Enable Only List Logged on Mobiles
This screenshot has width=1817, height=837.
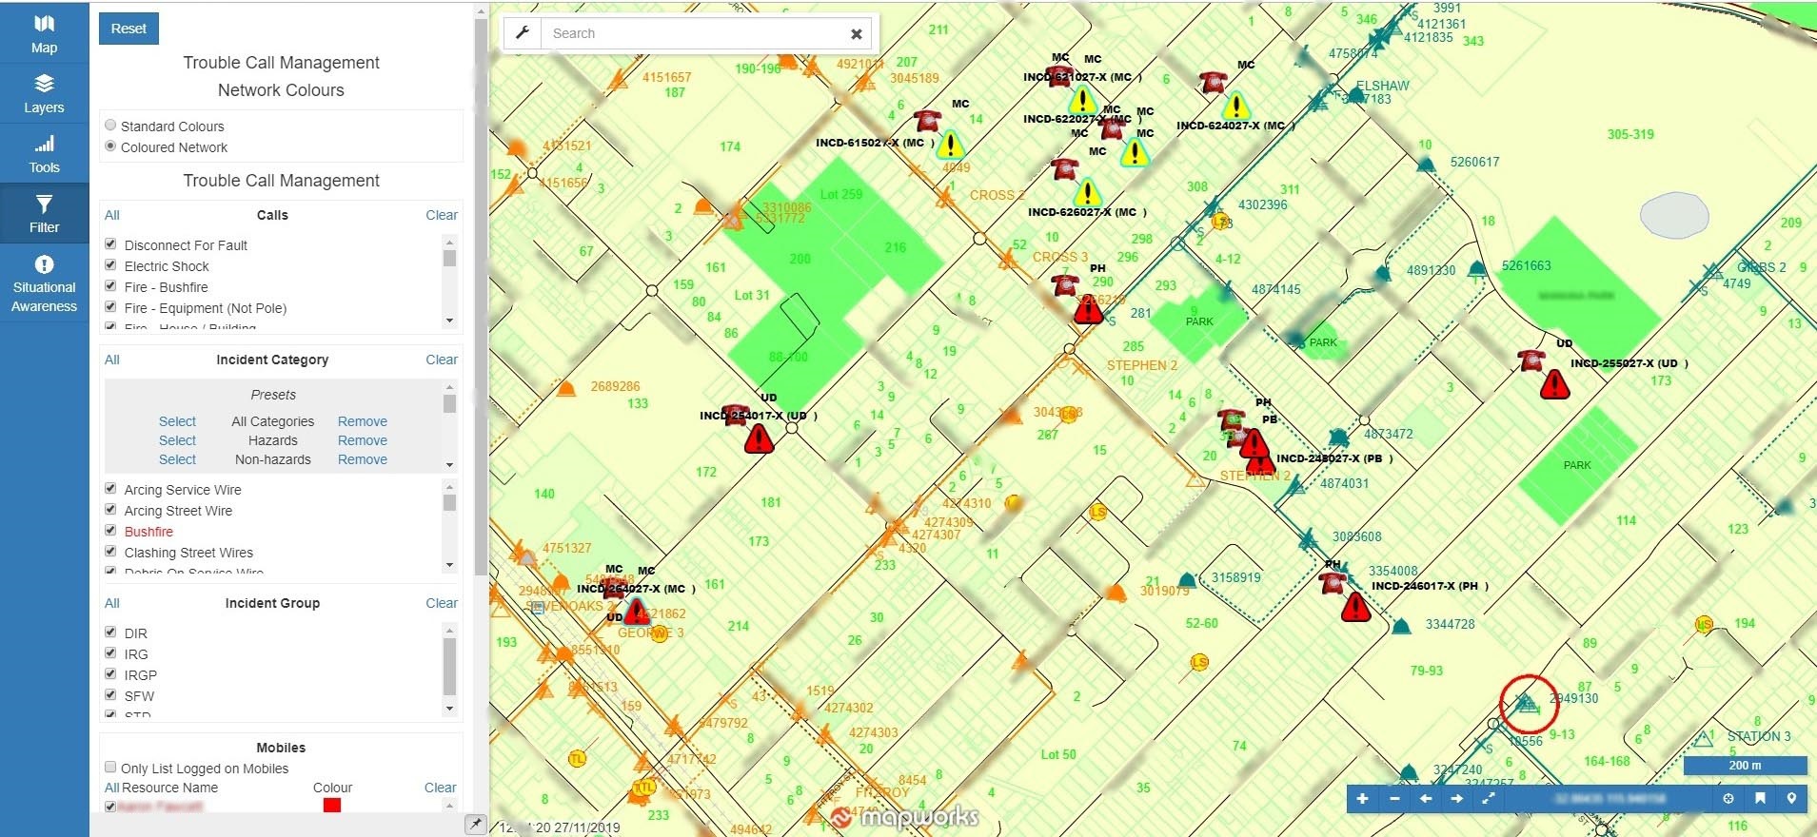pyautogui.click(x=110, y=768)
